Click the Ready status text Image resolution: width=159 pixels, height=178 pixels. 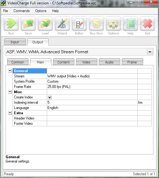click(x=9, y=174)
